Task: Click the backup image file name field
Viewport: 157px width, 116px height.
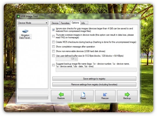Action: [x=96, y=70]
